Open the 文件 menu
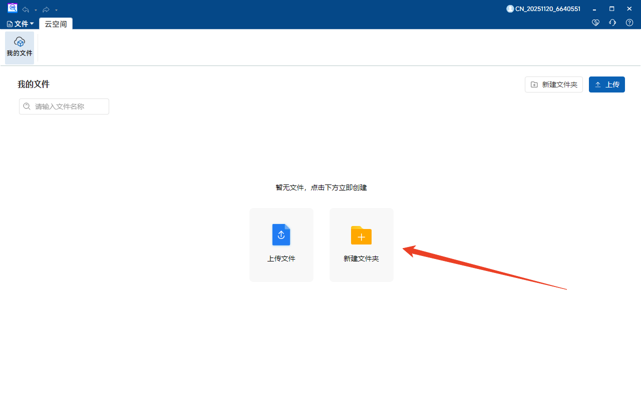The height and width of the screenshot is (400, 641). click(22, 23)
